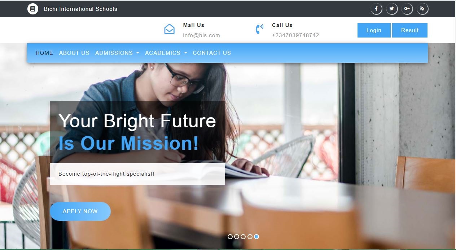Click the Call Us phone icon

(259, 29)
